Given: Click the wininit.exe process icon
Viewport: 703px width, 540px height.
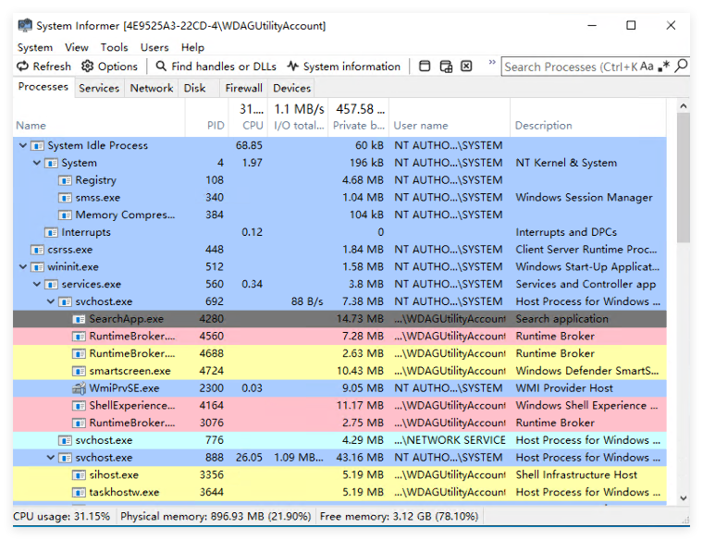Looking at the screenshot, I should (37, 267).
